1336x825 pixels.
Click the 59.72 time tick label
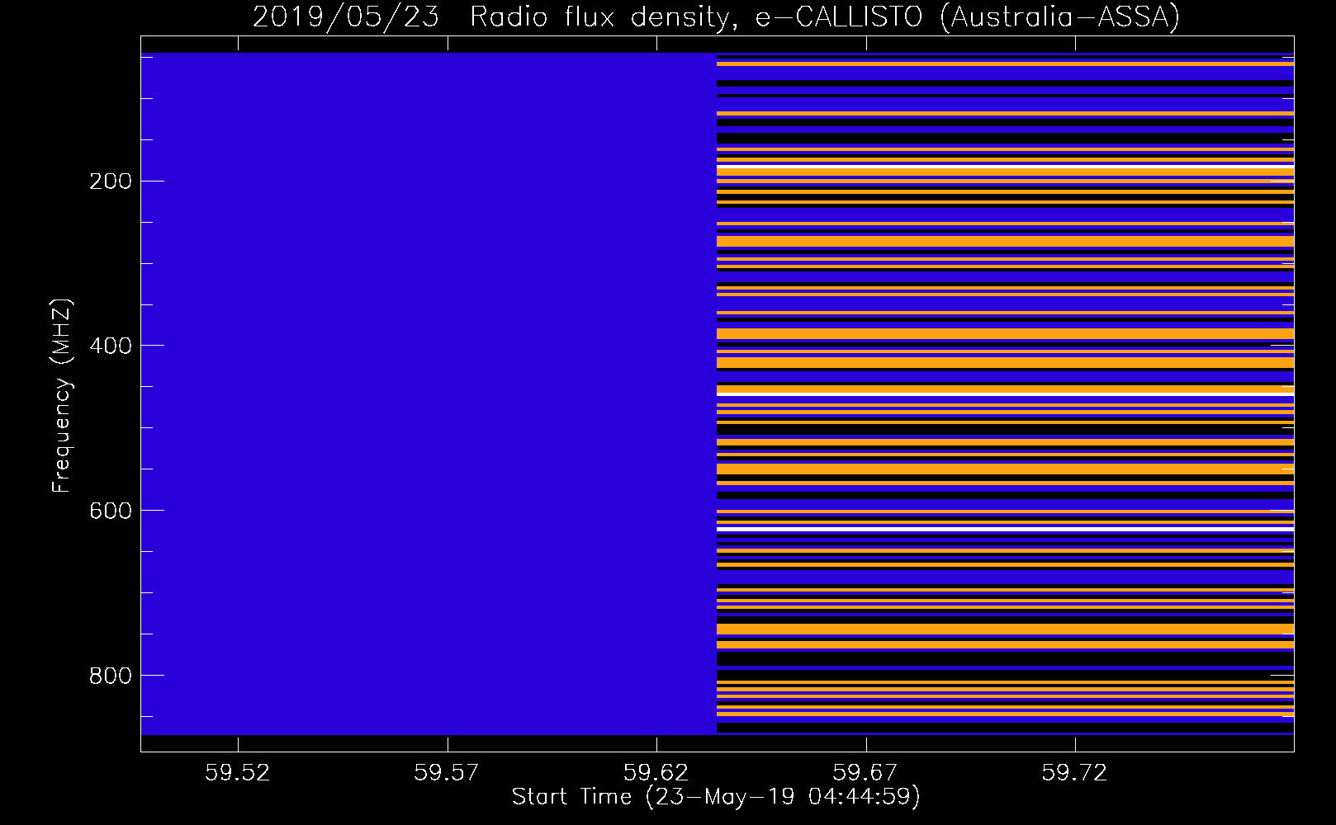[x=1074, y=773]
